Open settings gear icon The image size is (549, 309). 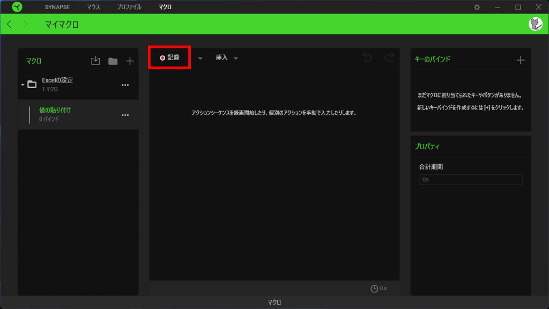(477, 7)
